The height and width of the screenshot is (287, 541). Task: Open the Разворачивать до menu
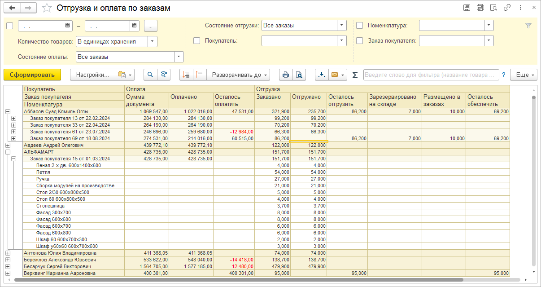(240, 75)
